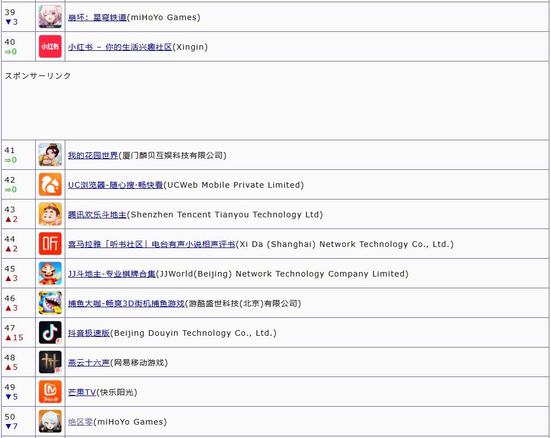Screen dimensions: 551x438
Task: Click the (Beijing Douyin Technology Co., Ltd.) text
Action: [x=193, y=333]
